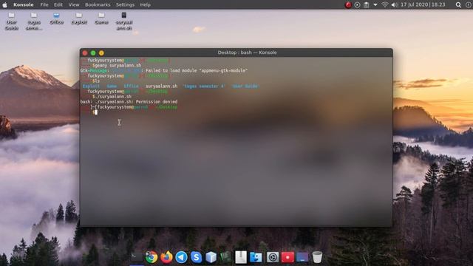This screenshot has width=473, height=266.
Task: Click the volume speaker tray icon
Action: pyautogui.click(x=394, y=5)
